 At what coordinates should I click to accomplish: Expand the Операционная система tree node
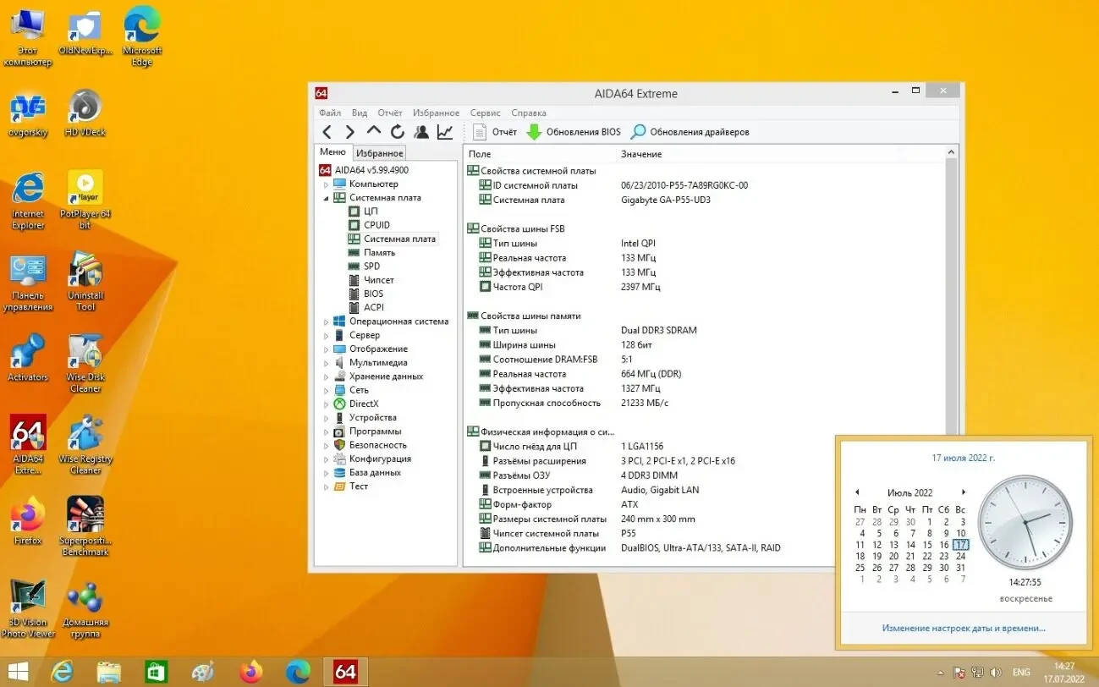pyautogui.click(x=327, y=322)
